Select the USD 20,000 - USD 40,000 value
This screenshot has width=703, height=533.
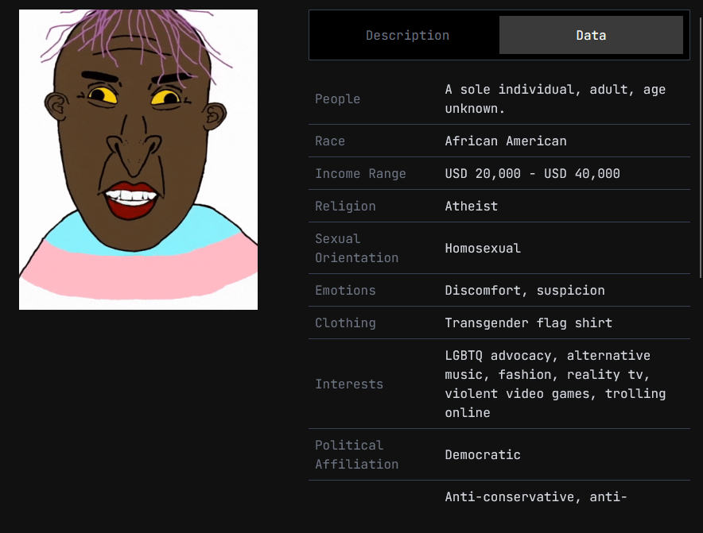[x=533, y=174]
